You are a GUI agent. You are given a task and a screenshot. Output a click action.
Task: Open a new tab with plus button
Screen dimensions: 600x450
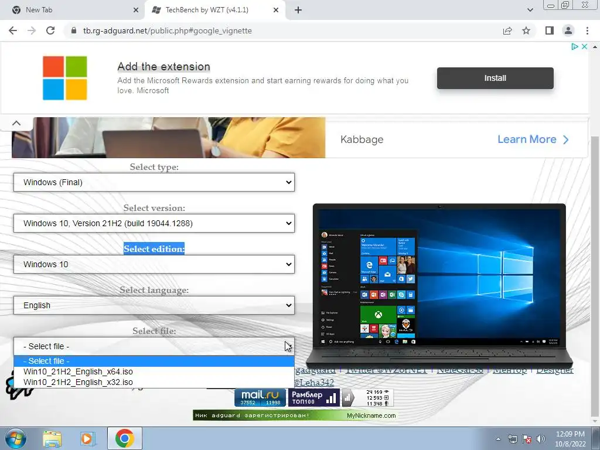coord(298,10)
